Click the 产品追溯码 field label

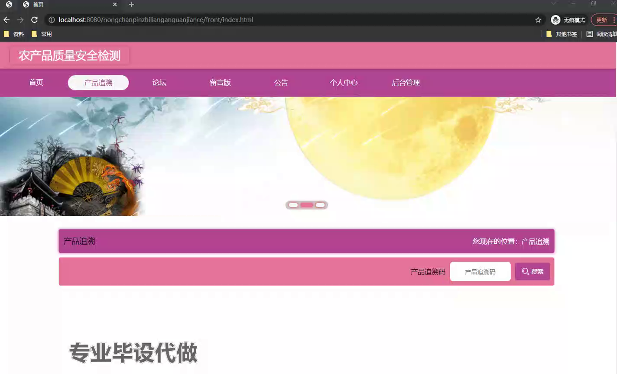[428, 272]
